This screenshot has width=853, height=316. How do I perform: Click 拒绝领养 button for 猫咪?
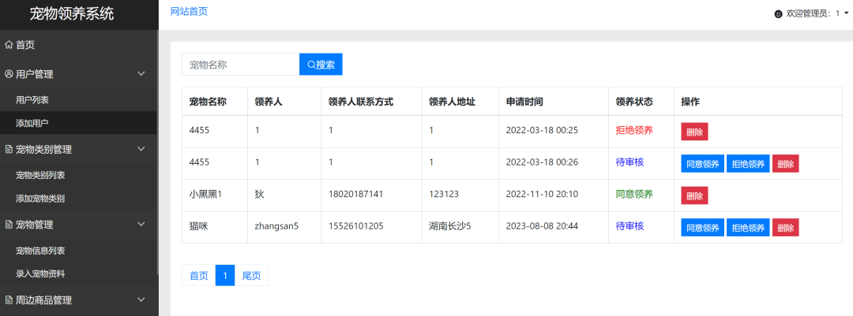click(748, 227)
